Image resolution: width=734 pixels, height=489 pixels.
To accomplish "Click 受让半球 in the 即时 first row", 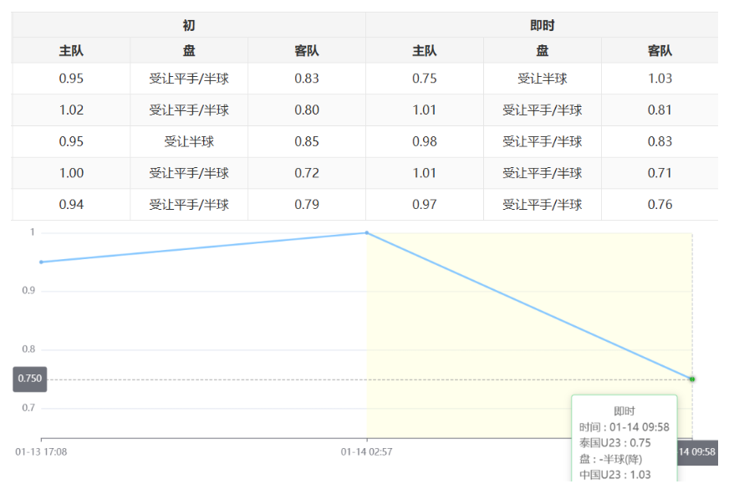I will click(542, 79).
